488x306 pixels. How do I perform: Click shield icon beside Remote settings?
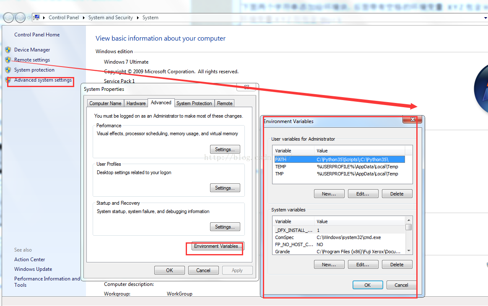[x=8, y=59]
